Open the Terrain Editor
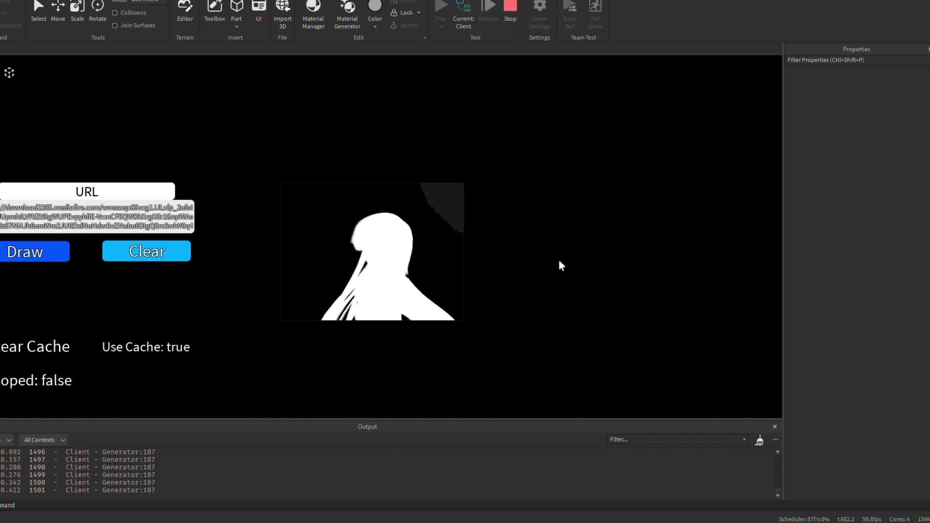 185,12
